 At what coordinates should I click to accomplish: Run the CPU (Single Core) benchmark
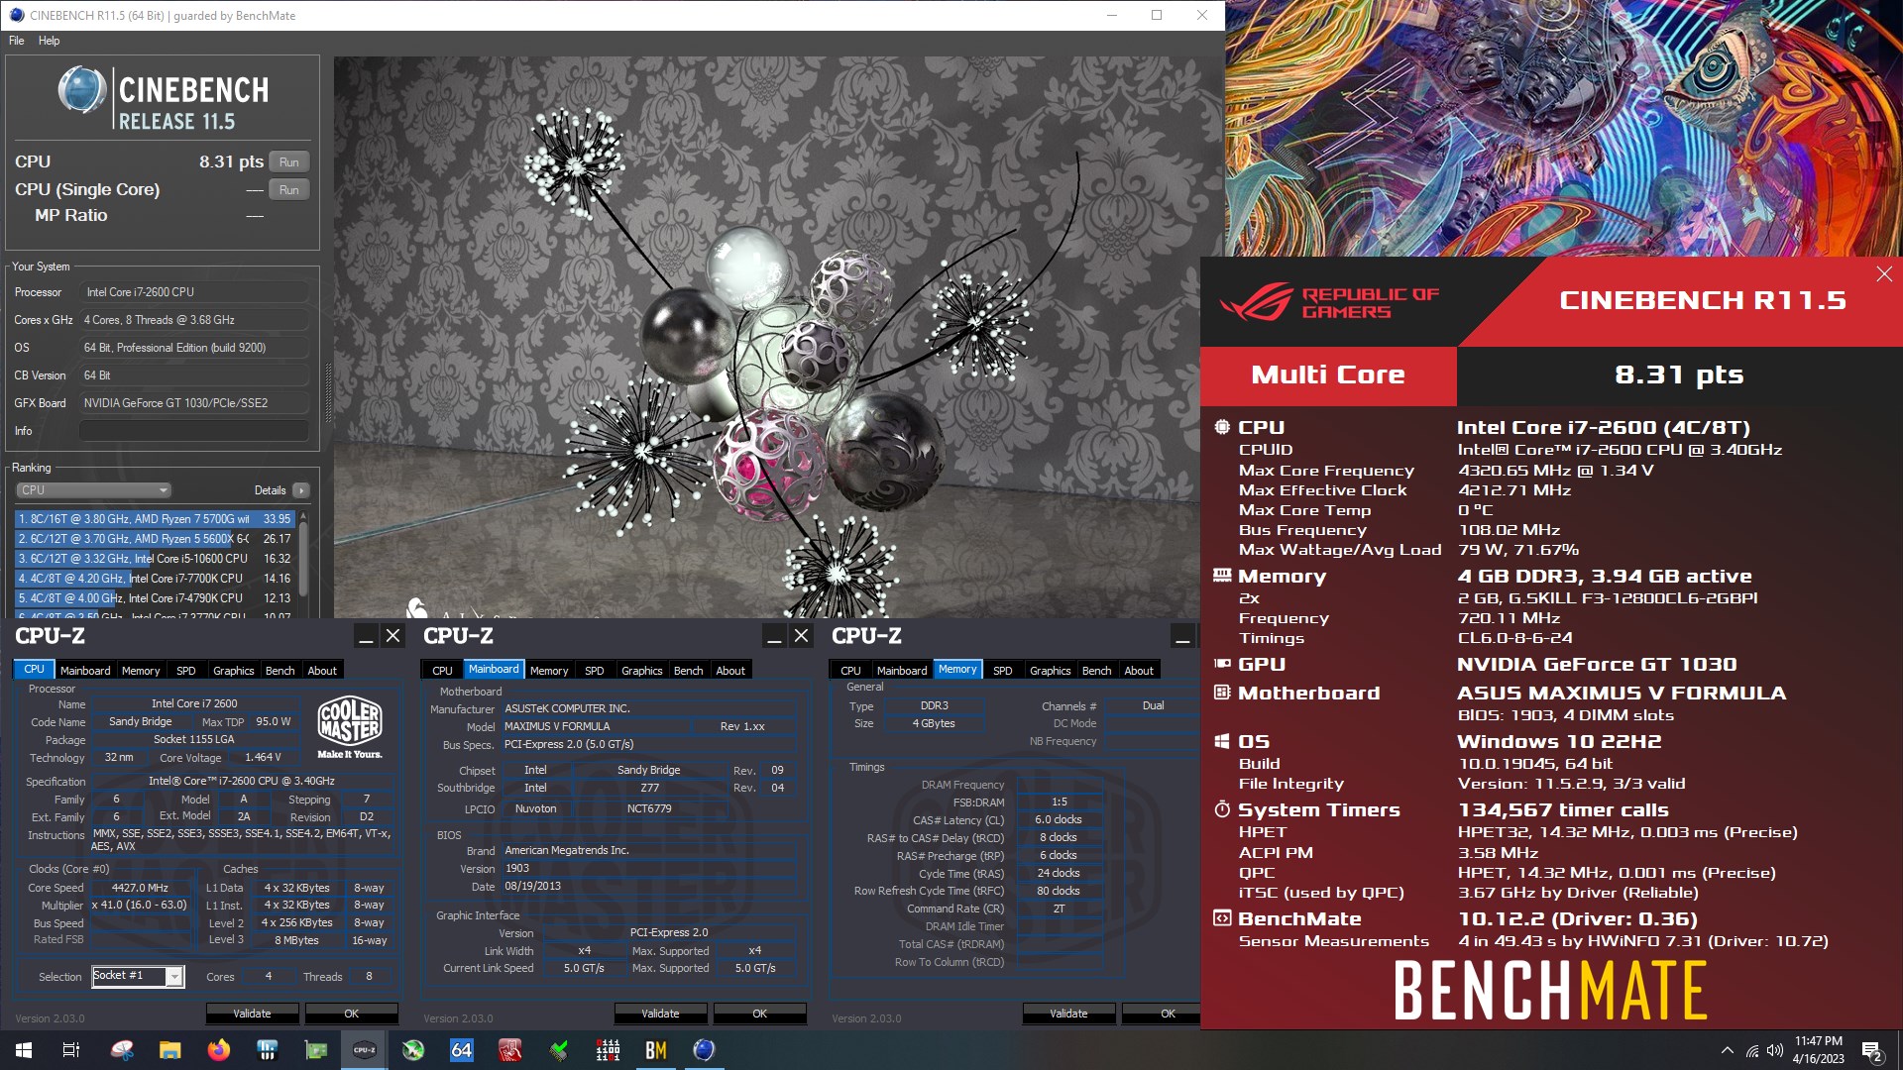[288, 190]
